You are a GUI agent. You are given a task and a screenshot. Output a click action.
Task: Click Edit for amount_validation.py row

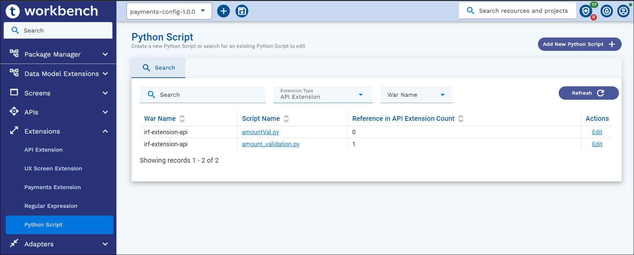[597, 144]
